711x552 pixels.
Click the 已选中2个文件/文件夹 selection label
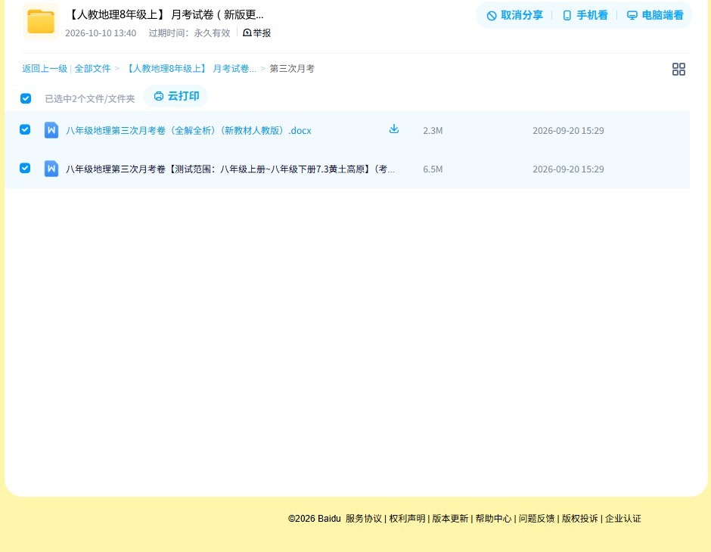coord(90,99)
